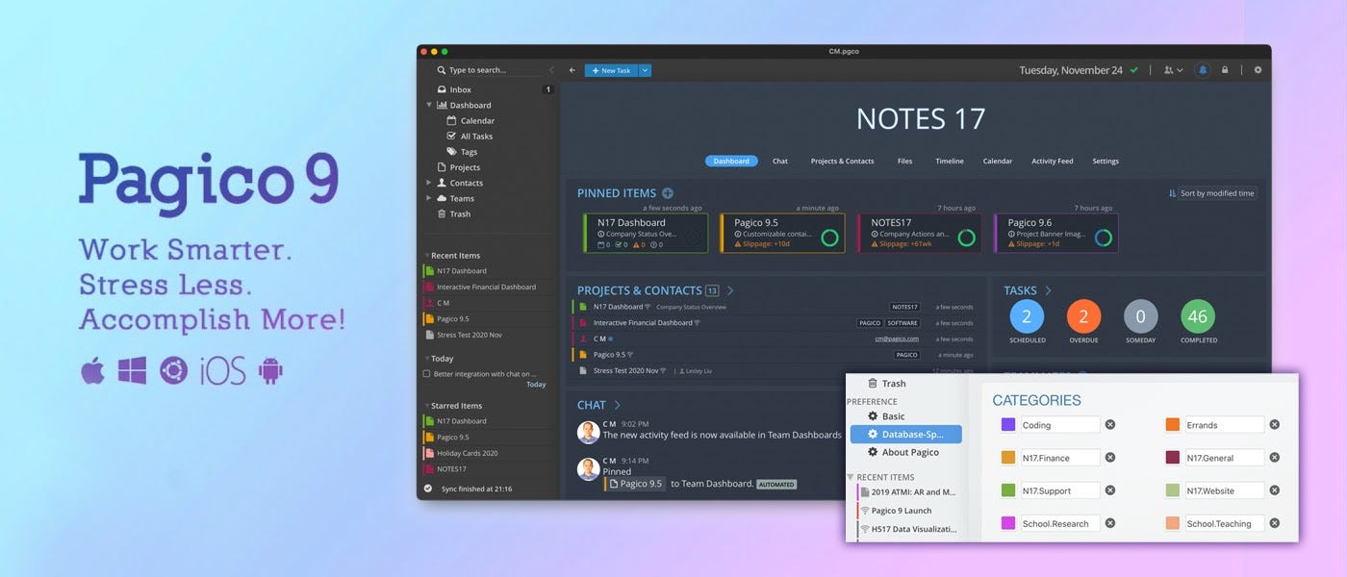Viewport: 1347px width, 577px height.
Task: Check the 'Better integration with chat' task
Action: (427, 373)
